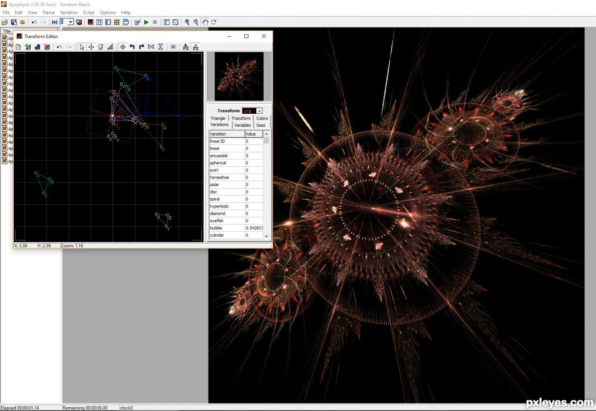596x411 pixels.
Task: Duplicate the current transform triangle
Action: coord(37,47)
